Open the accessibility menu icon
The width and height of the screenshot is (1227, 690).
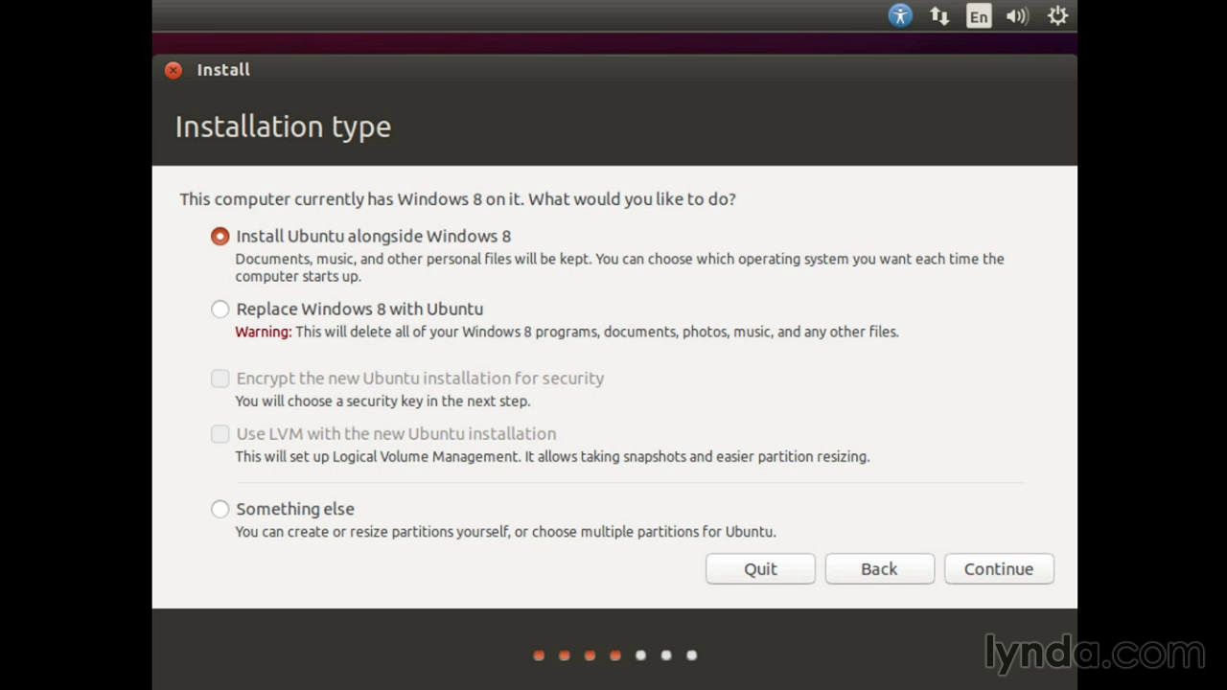(x=900, y=15)
